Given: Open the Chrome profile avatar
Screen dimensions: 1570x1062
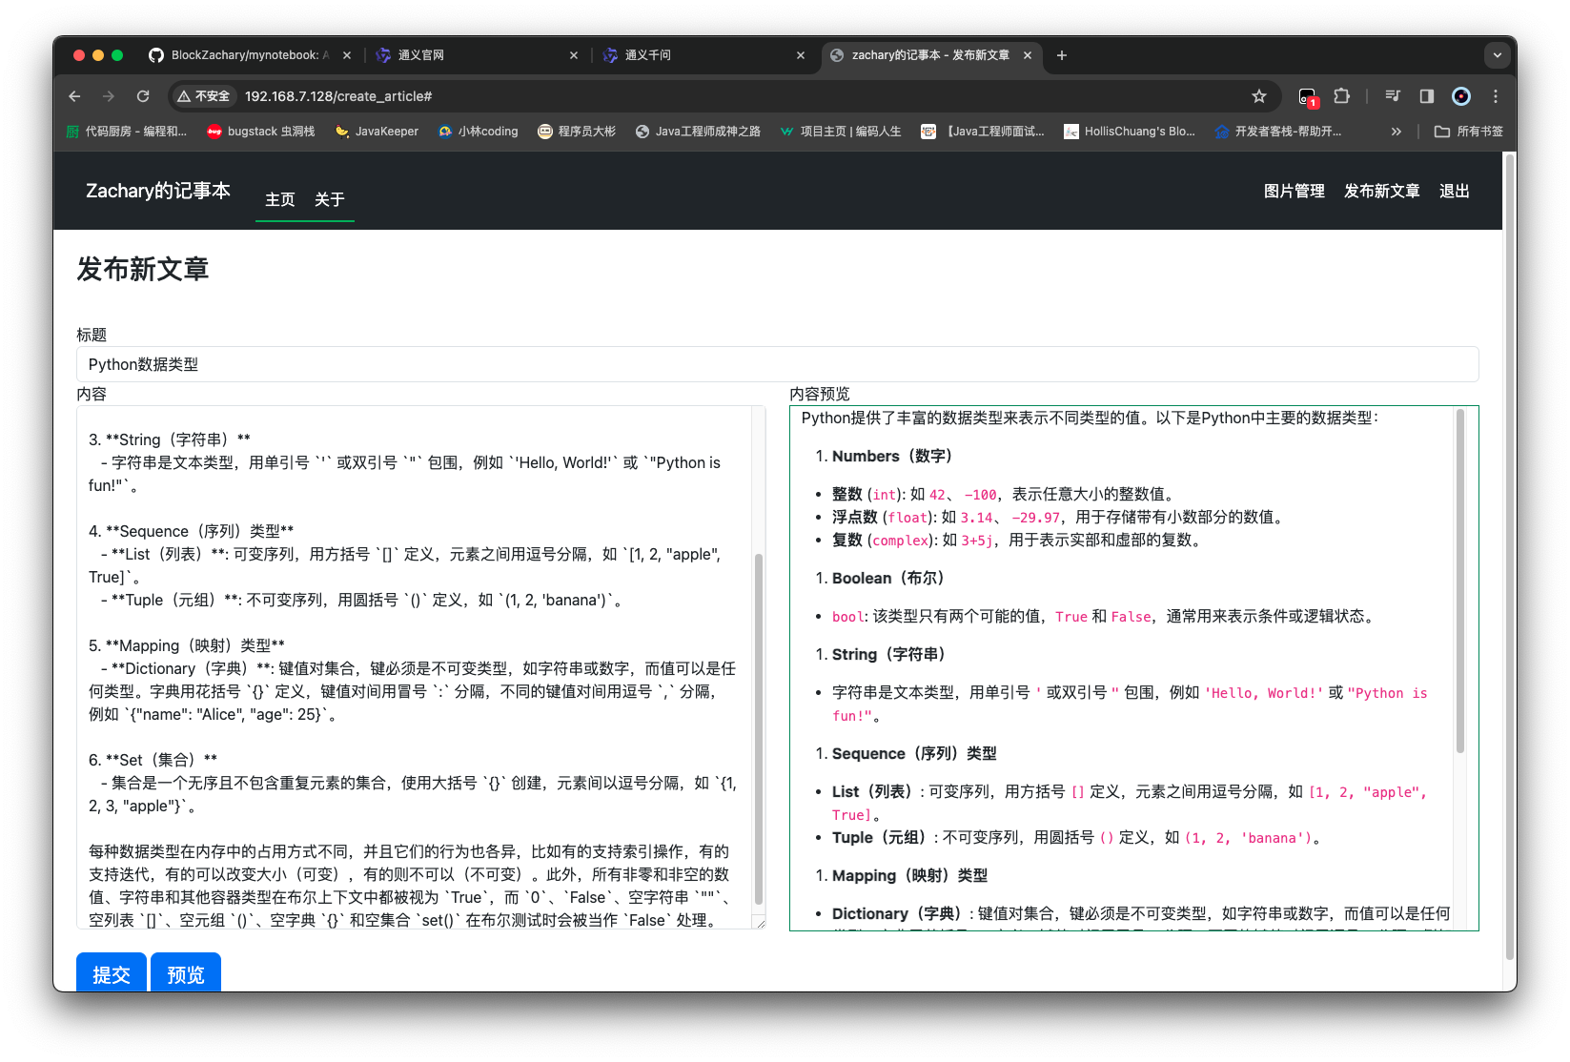Looking at the screenshot, I should point(1461,96).
